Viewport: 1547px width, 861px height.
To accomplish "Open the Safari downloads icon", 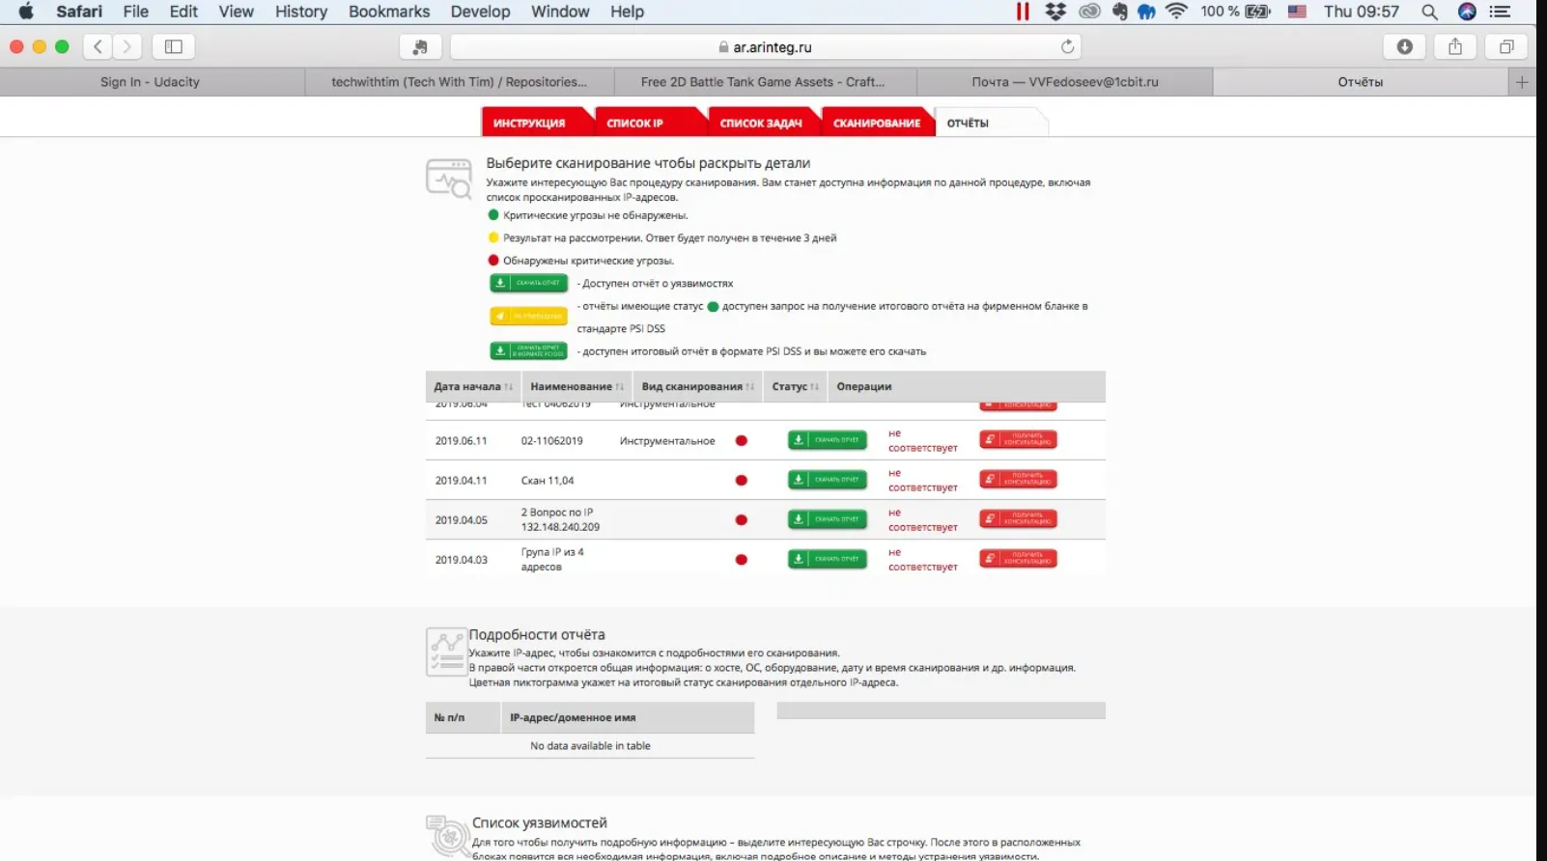I will coord(1404,46).
